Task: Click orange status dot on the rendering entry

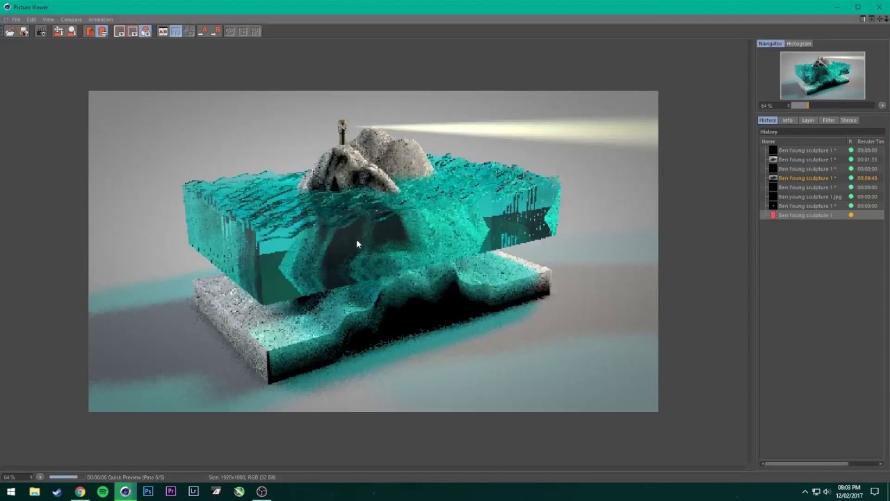Action: [x=851, y=215]
